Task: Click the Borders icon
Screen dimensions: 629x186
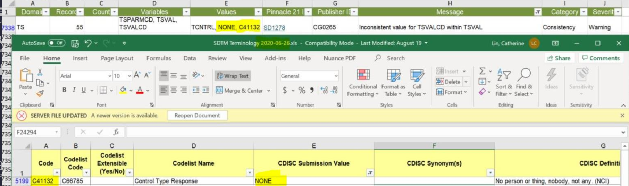Action: pos(103,90)
